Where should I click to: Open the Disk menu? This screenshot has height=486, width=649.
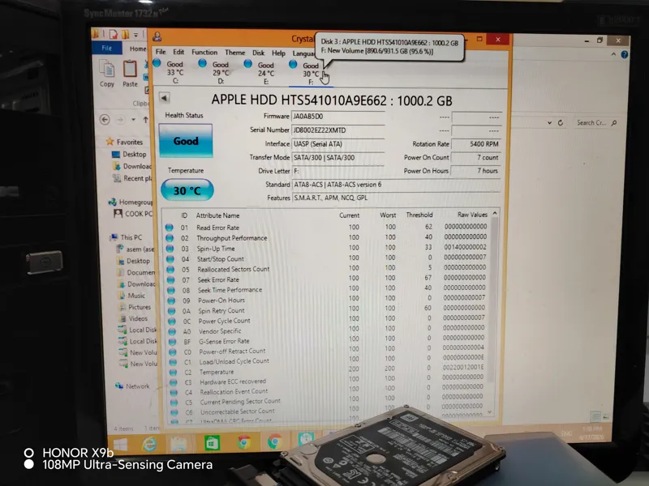pos(258,53)
